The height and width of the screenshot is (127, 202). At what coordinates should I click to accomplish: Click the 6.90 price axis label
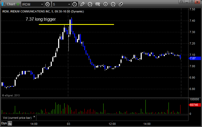click(192, 78)
